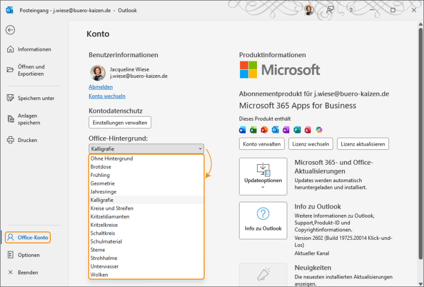Screen dimensions: 424x287
Task: Click the Excel app icon
Action: (x=253, y=130)
